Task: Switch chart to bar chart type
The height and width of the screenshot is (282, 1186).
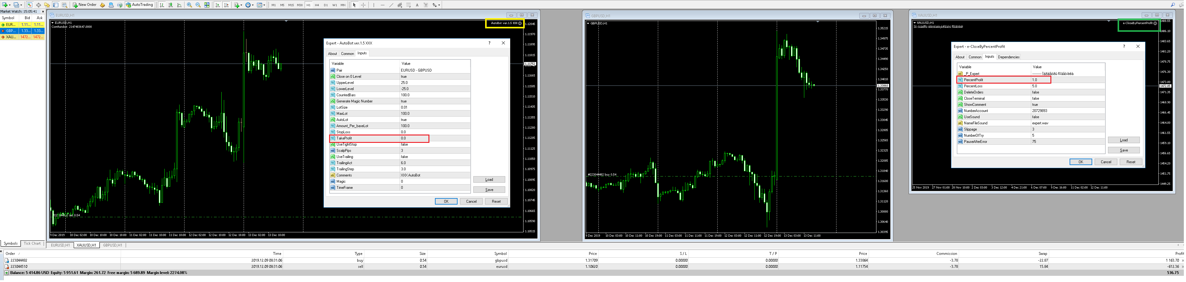Action: [162, 5]
